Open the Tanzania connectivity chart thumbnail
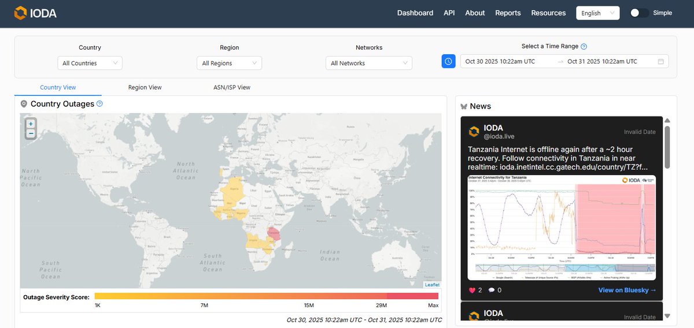Image resolution: width=694 pixels, height=328 pixels. pos(562,227)
